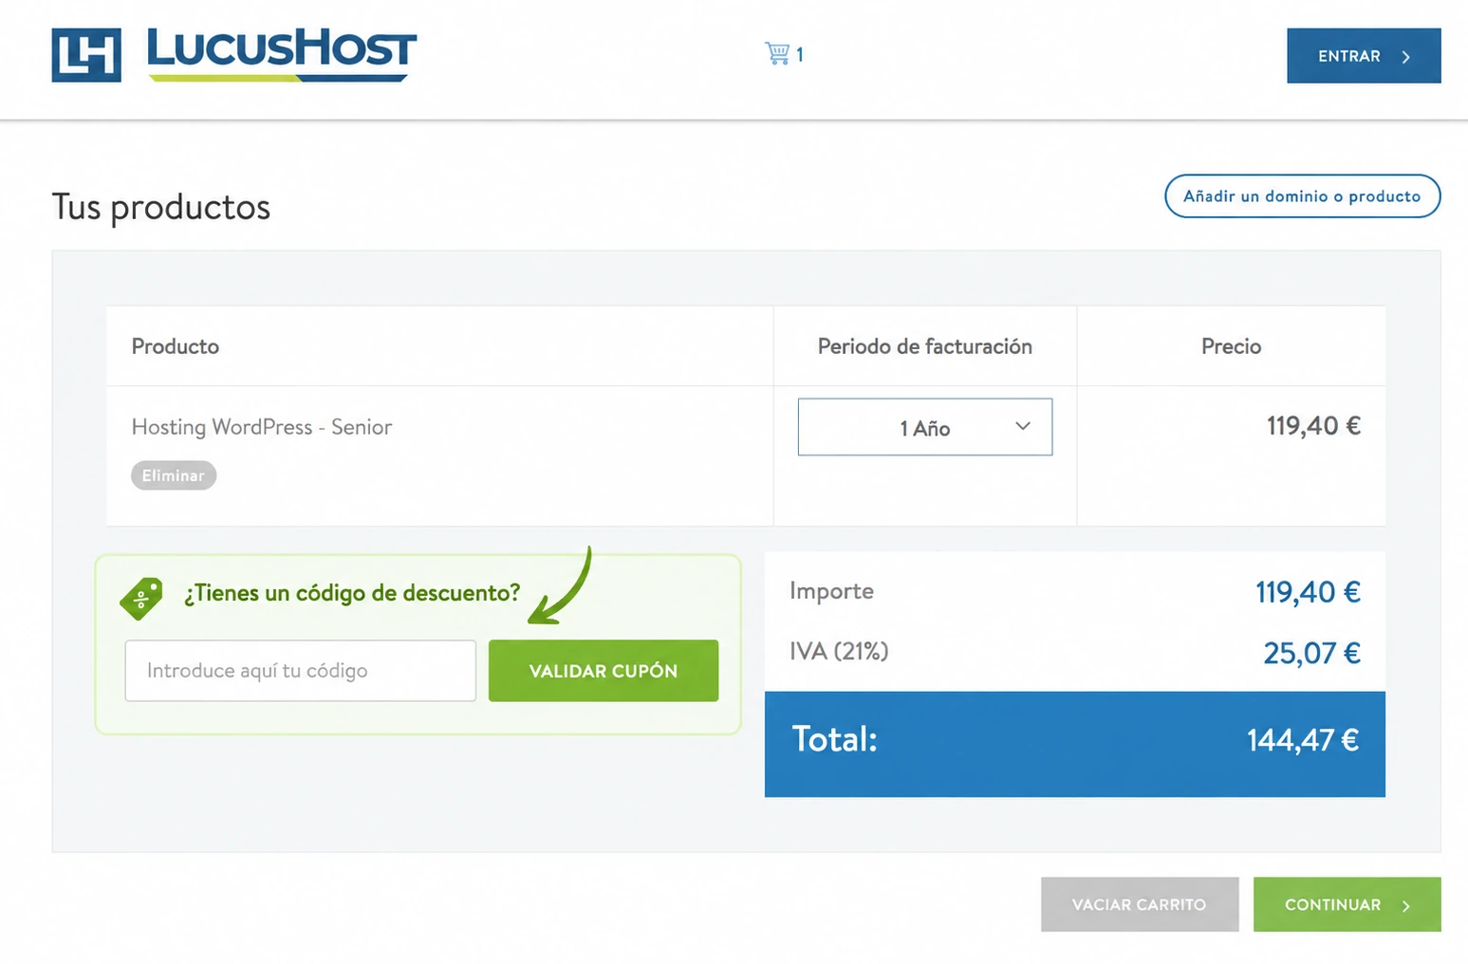Remove product with Eliminar button
This screenshot has height=964, width=1468.
174,475
